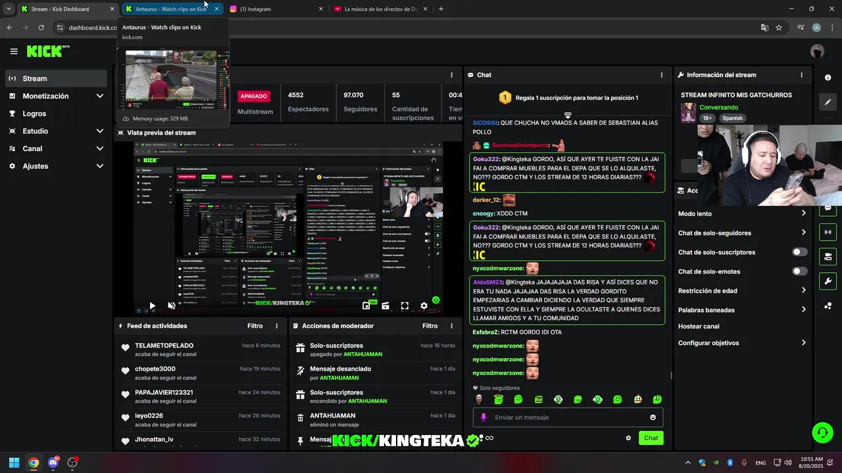This screenshot has width=842, height=473.
Task: Click the pencil edit icon in right toolbar
Action: pos(828,102)
